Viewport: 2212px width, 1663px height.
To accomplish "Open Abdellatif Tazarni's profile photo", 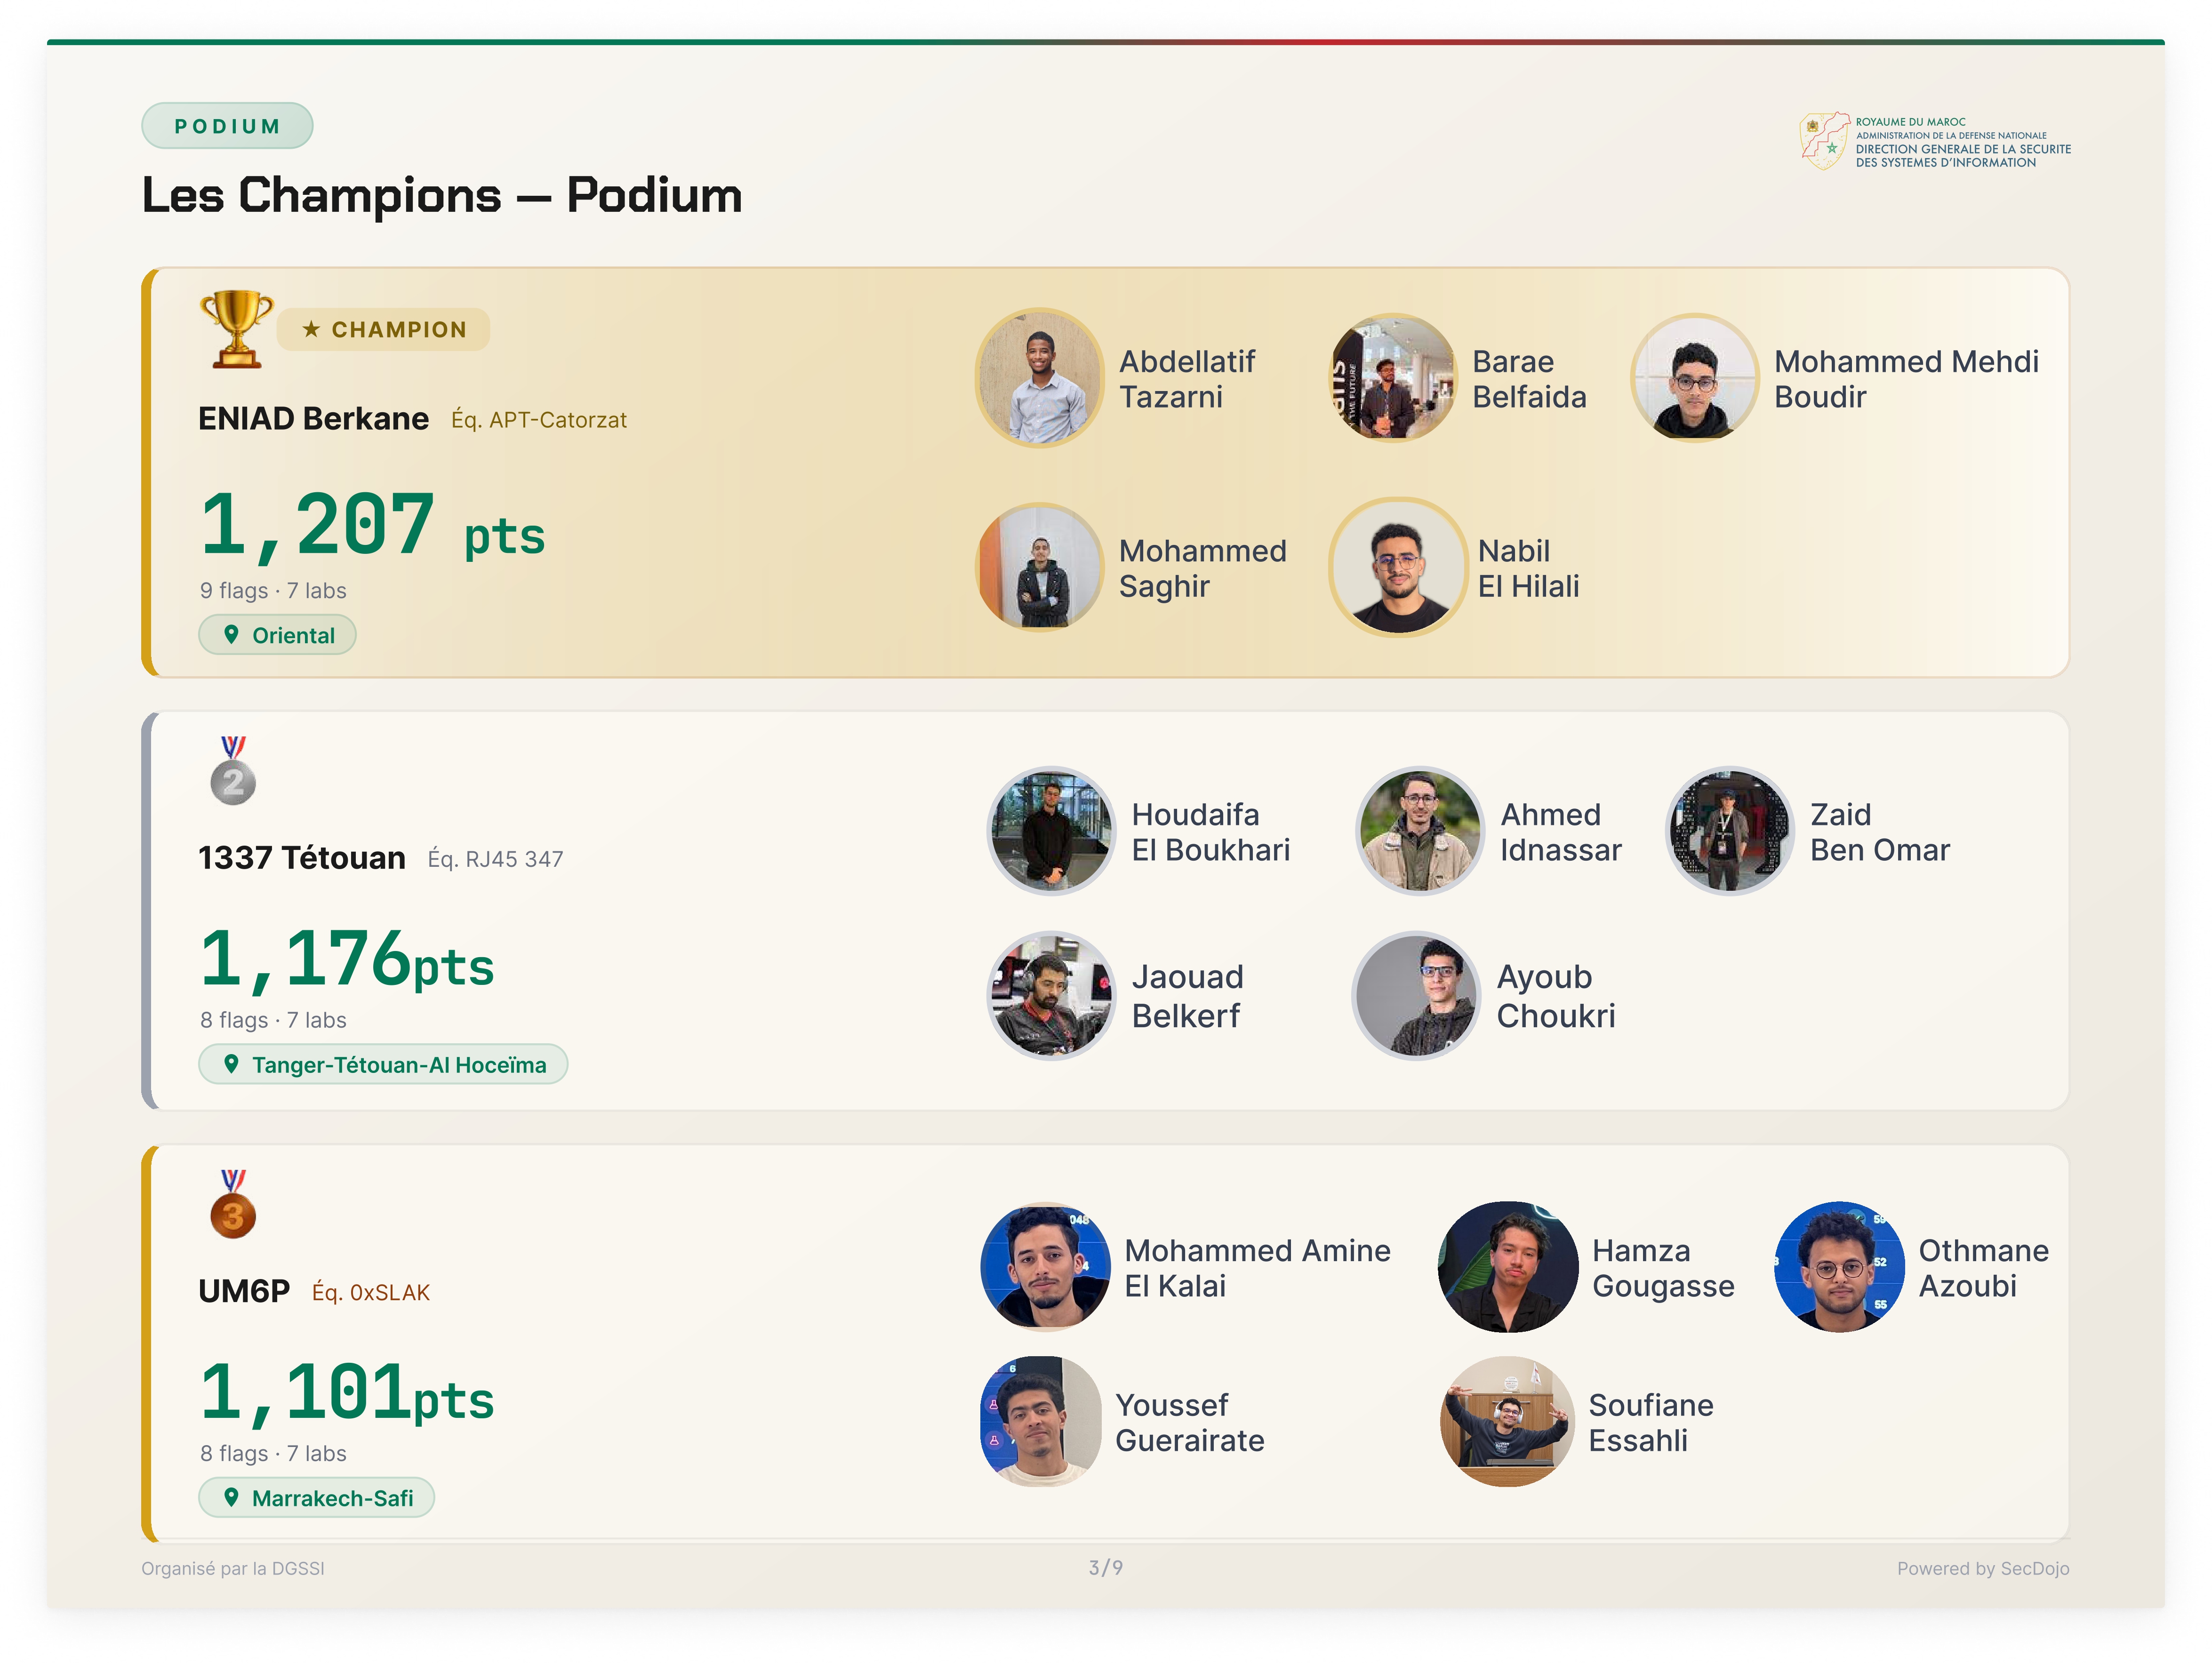I will 1040,378.
